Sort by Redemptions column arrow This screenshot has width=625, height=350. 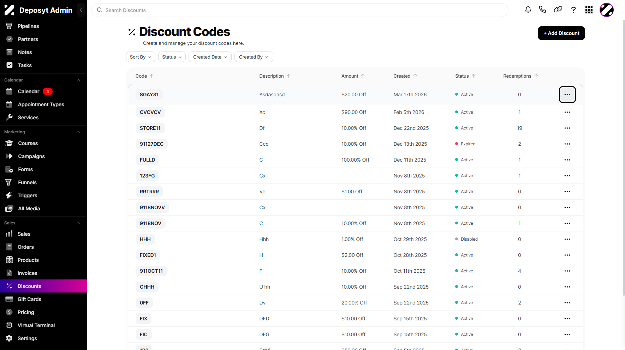tap(536, 76)
